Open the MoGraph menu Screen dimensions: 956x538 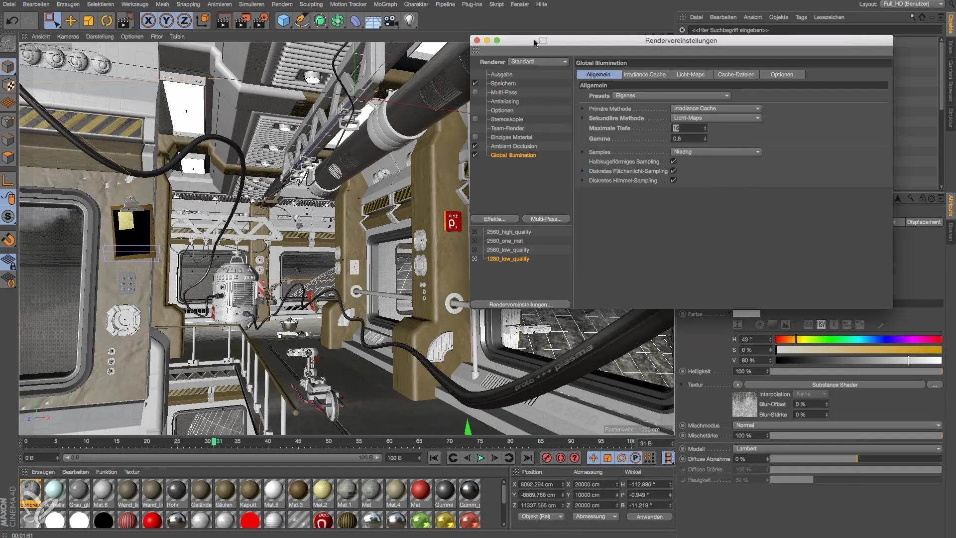tap(385, 4)
